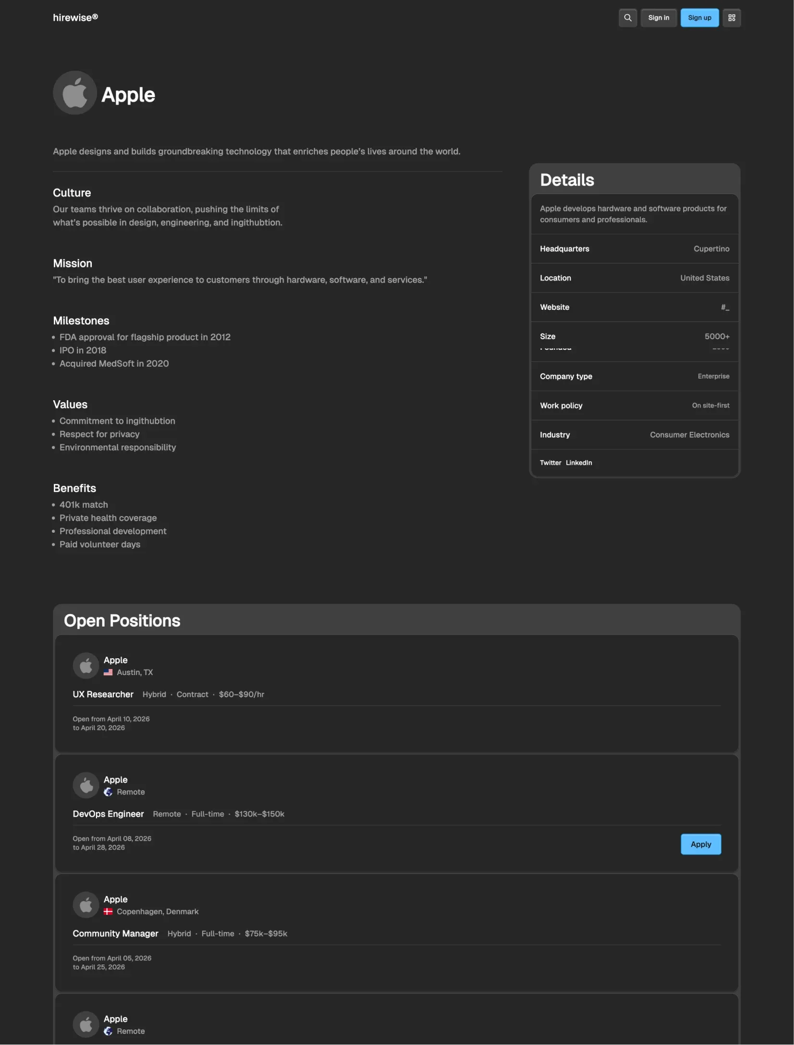Click '401k match' benefit item

click(84, 505)
